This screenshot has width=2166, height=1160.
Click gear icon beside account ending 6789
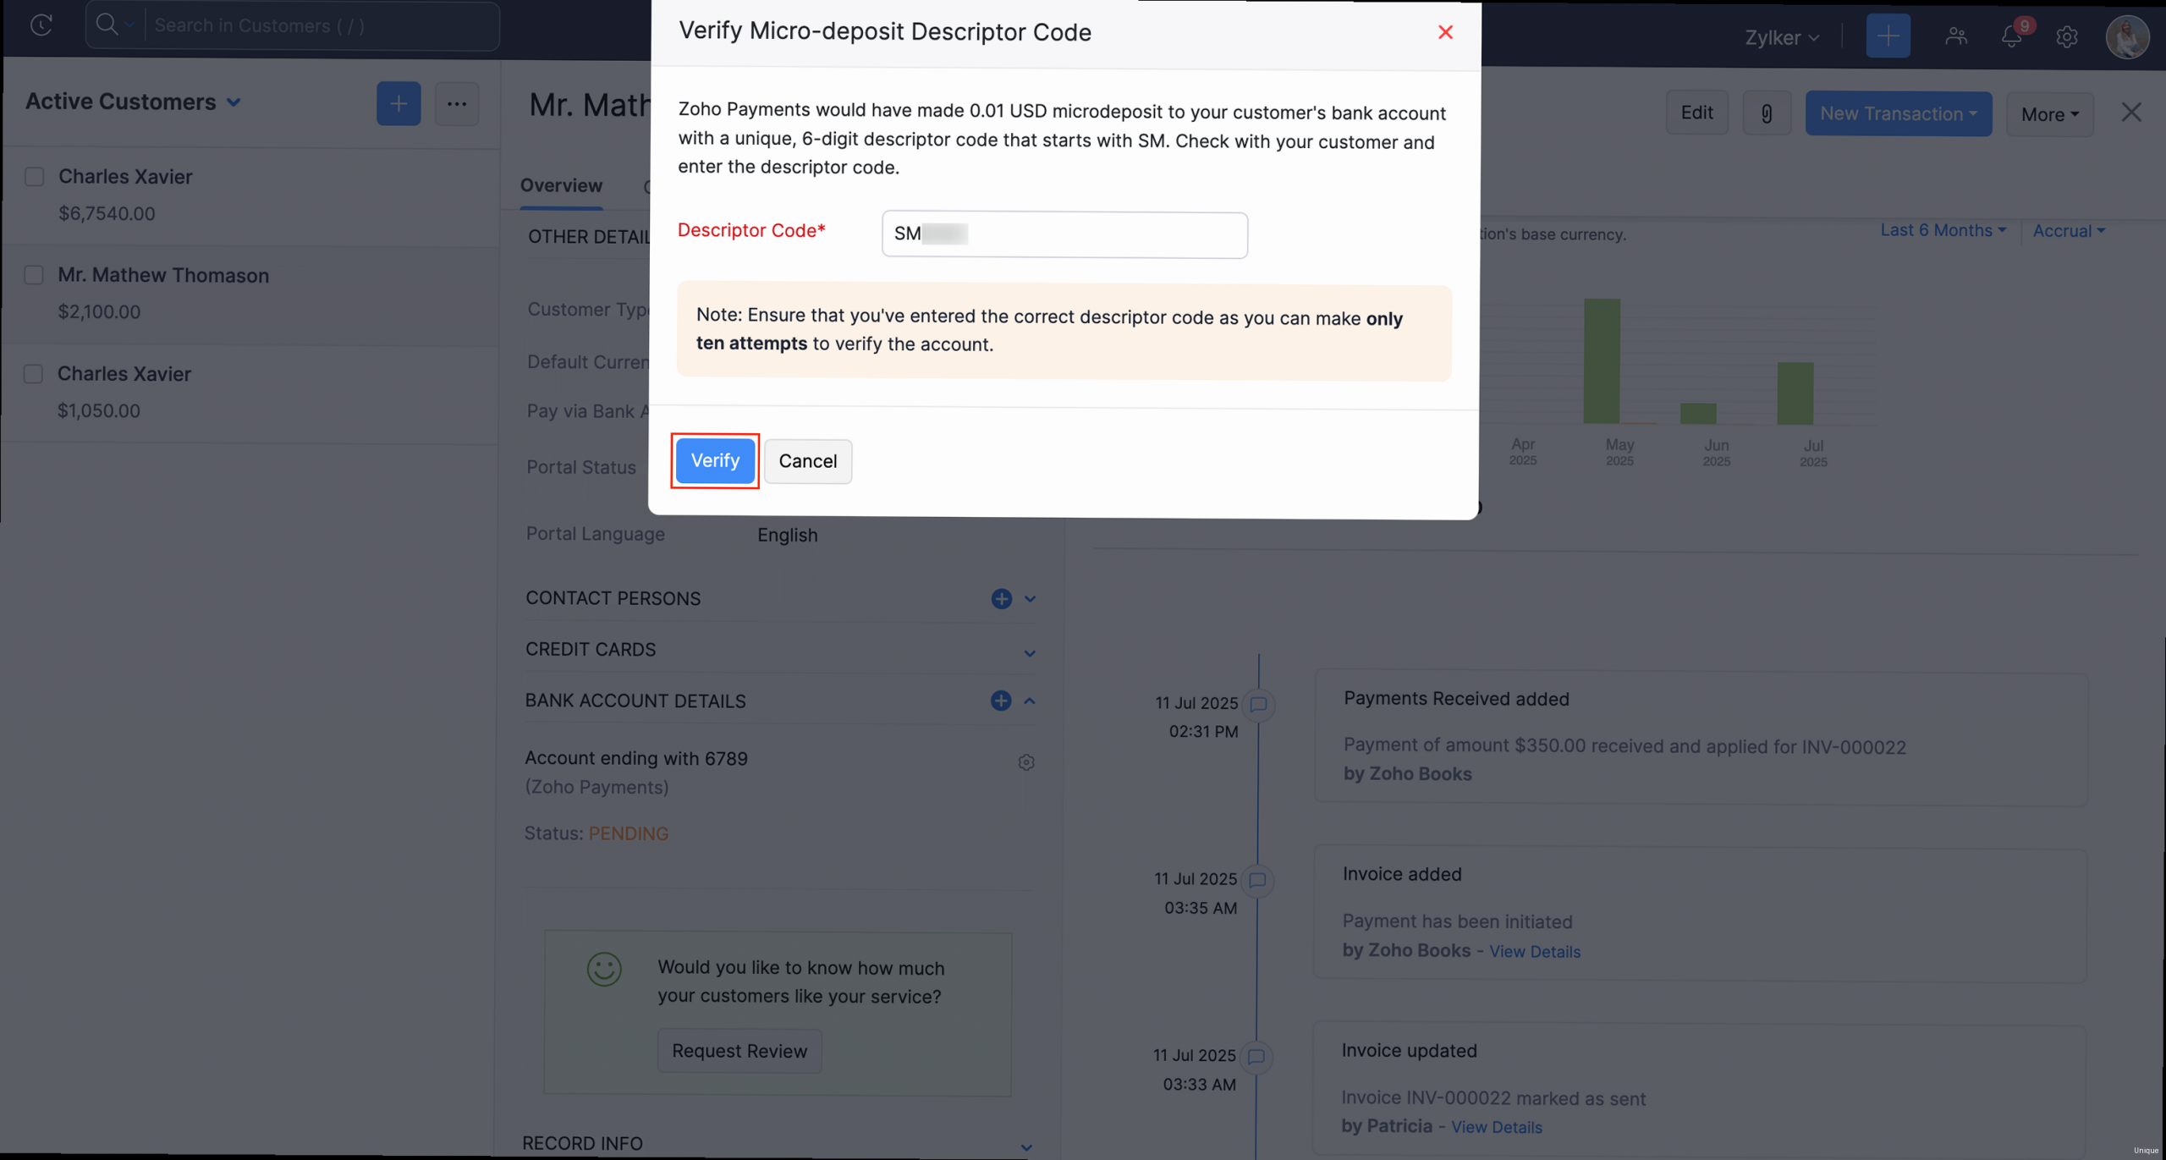tap(1025, 762)
